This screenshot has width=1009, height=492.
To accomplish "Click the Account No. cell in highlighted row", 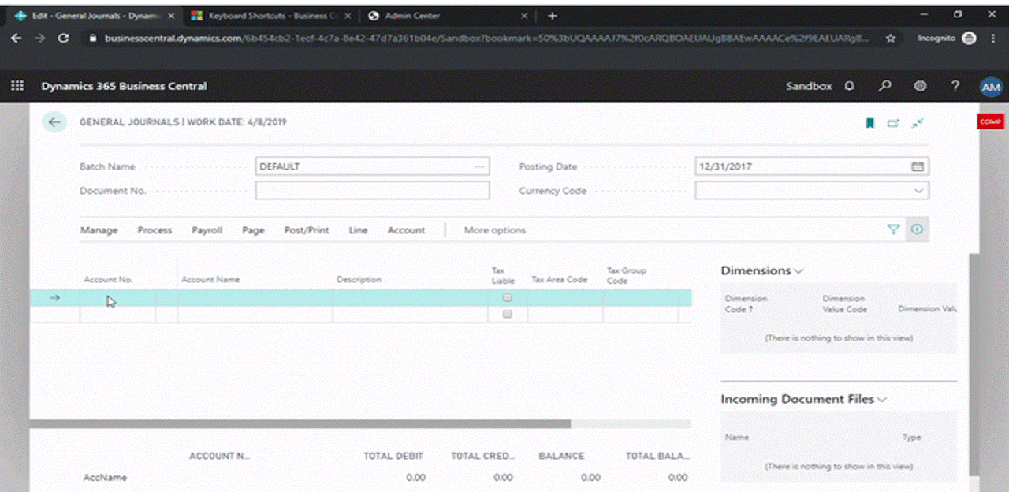I will tap(117, 298).
